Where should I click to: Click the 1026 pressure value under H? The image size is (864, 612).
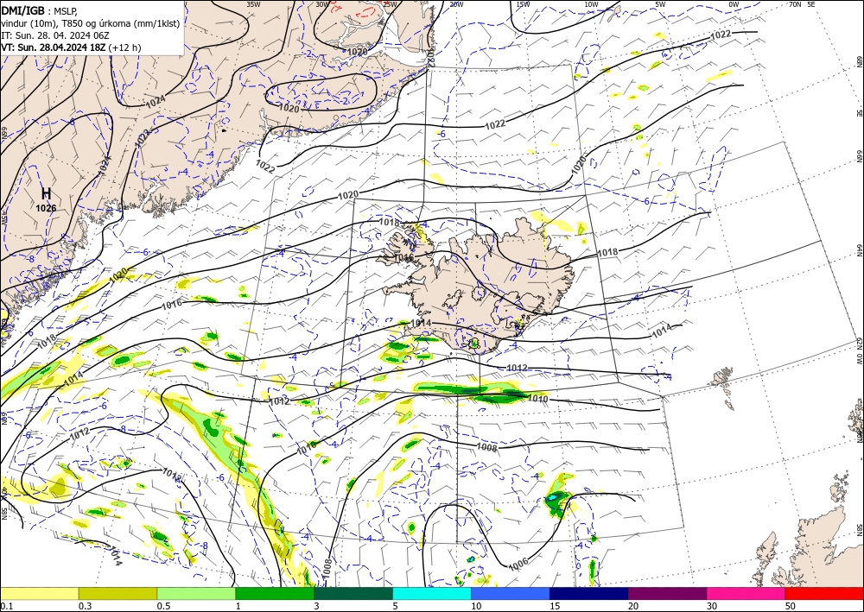47,208
